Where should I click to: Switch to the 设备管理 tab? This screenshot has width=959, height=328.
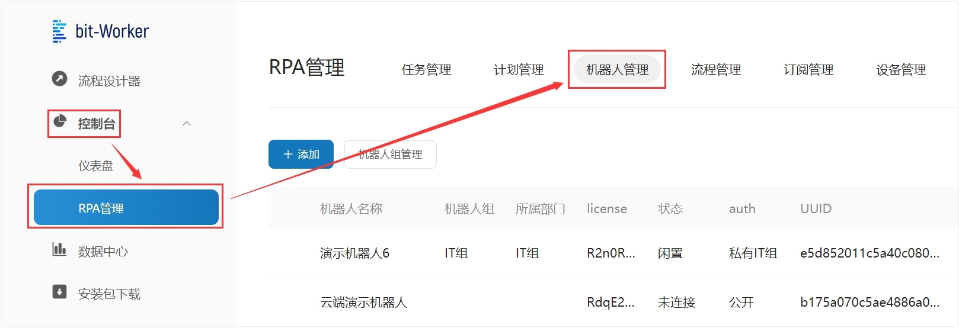coord(900,70)
